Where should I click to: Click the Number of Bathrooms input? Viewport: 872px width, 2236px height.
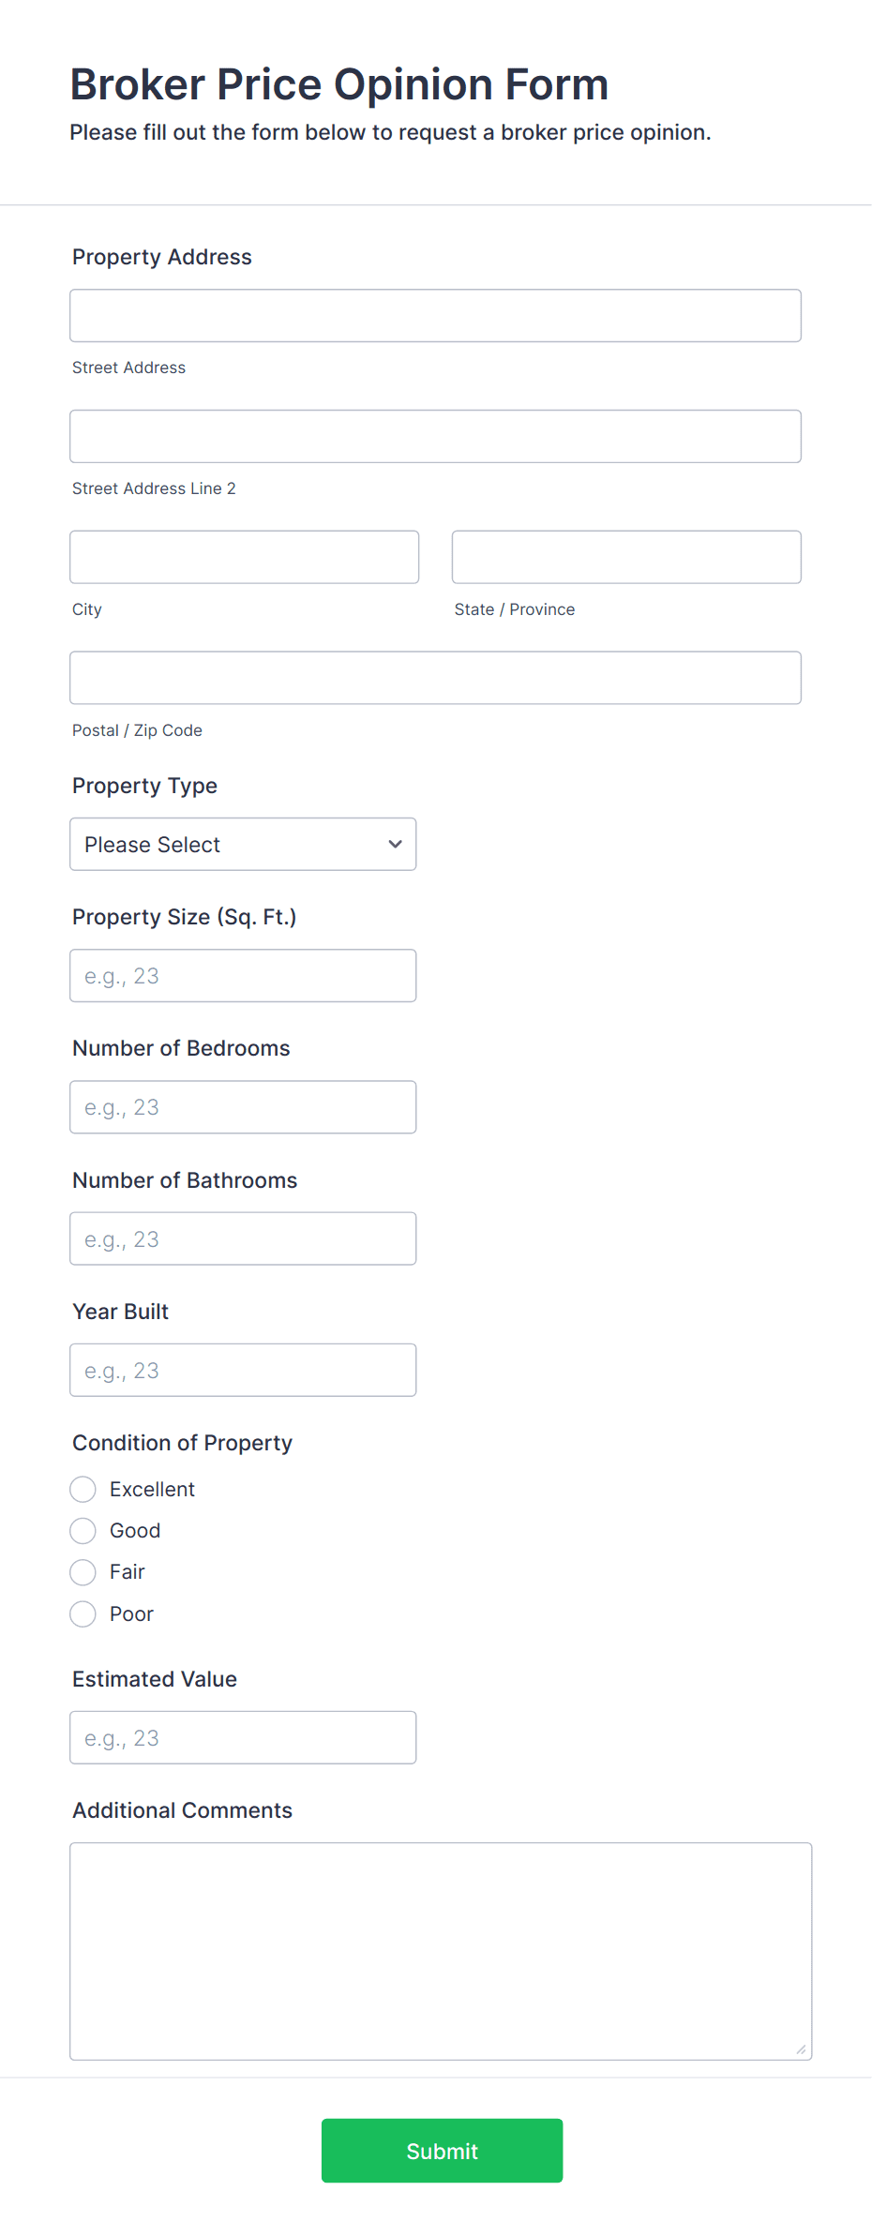[243, 1238]
